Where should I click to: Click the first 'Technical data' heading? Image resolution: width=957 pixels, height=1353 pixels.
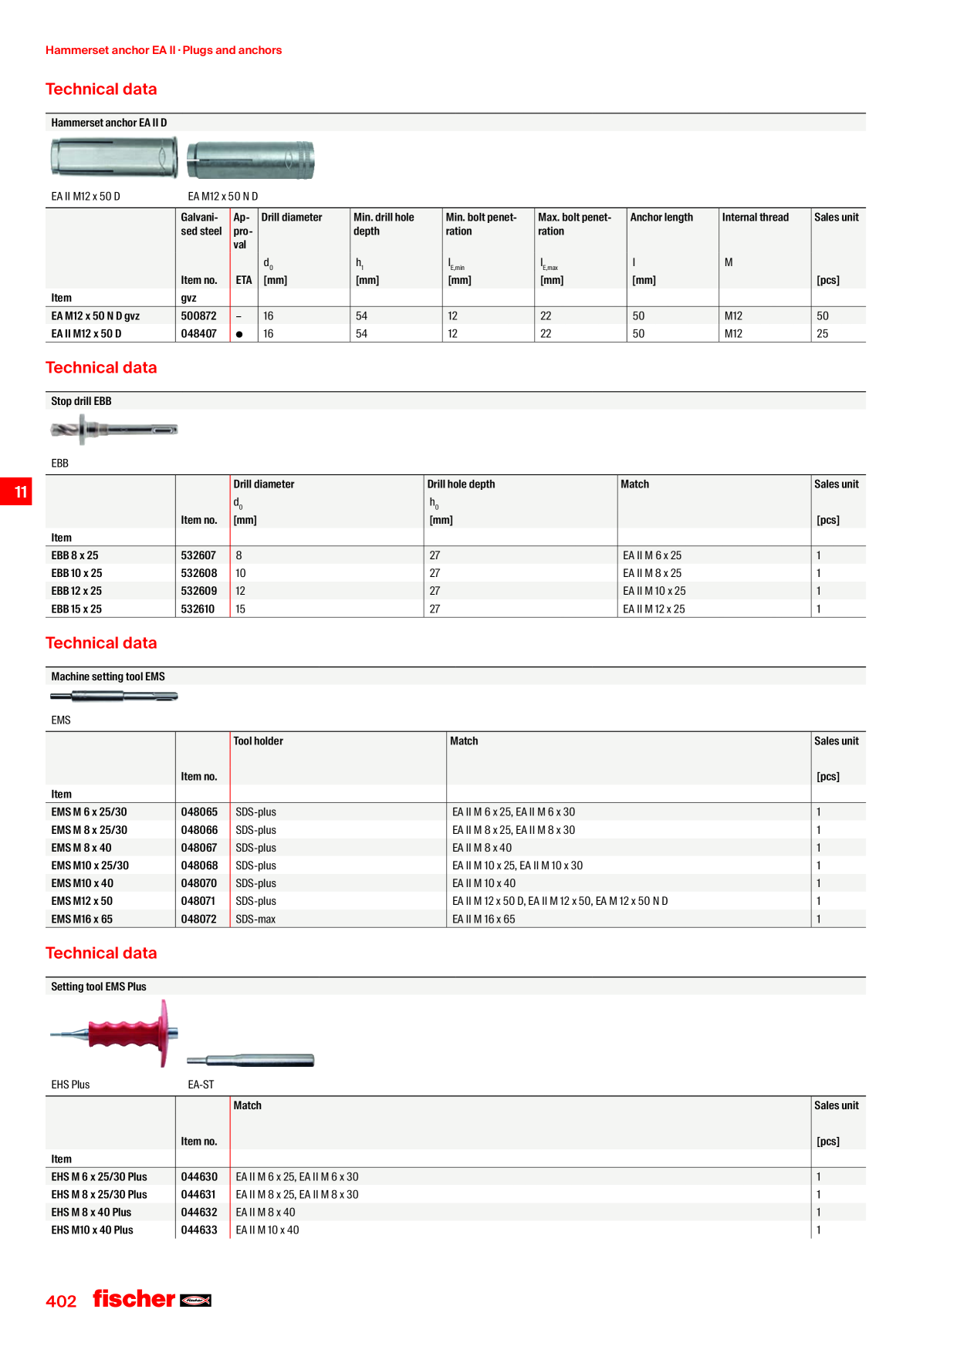(101, 89)
